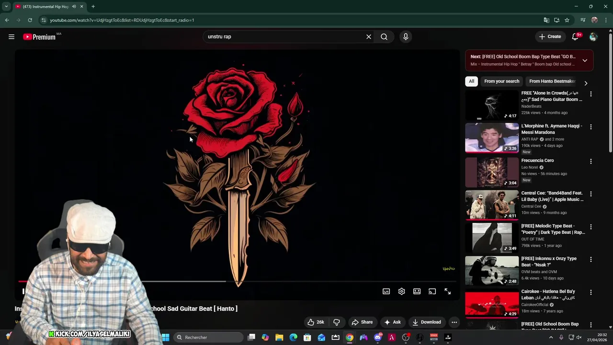Open Microsoft Edge from the taskbar
The width and height of the screenshot is (613, 345).
[x=294, y=337]
